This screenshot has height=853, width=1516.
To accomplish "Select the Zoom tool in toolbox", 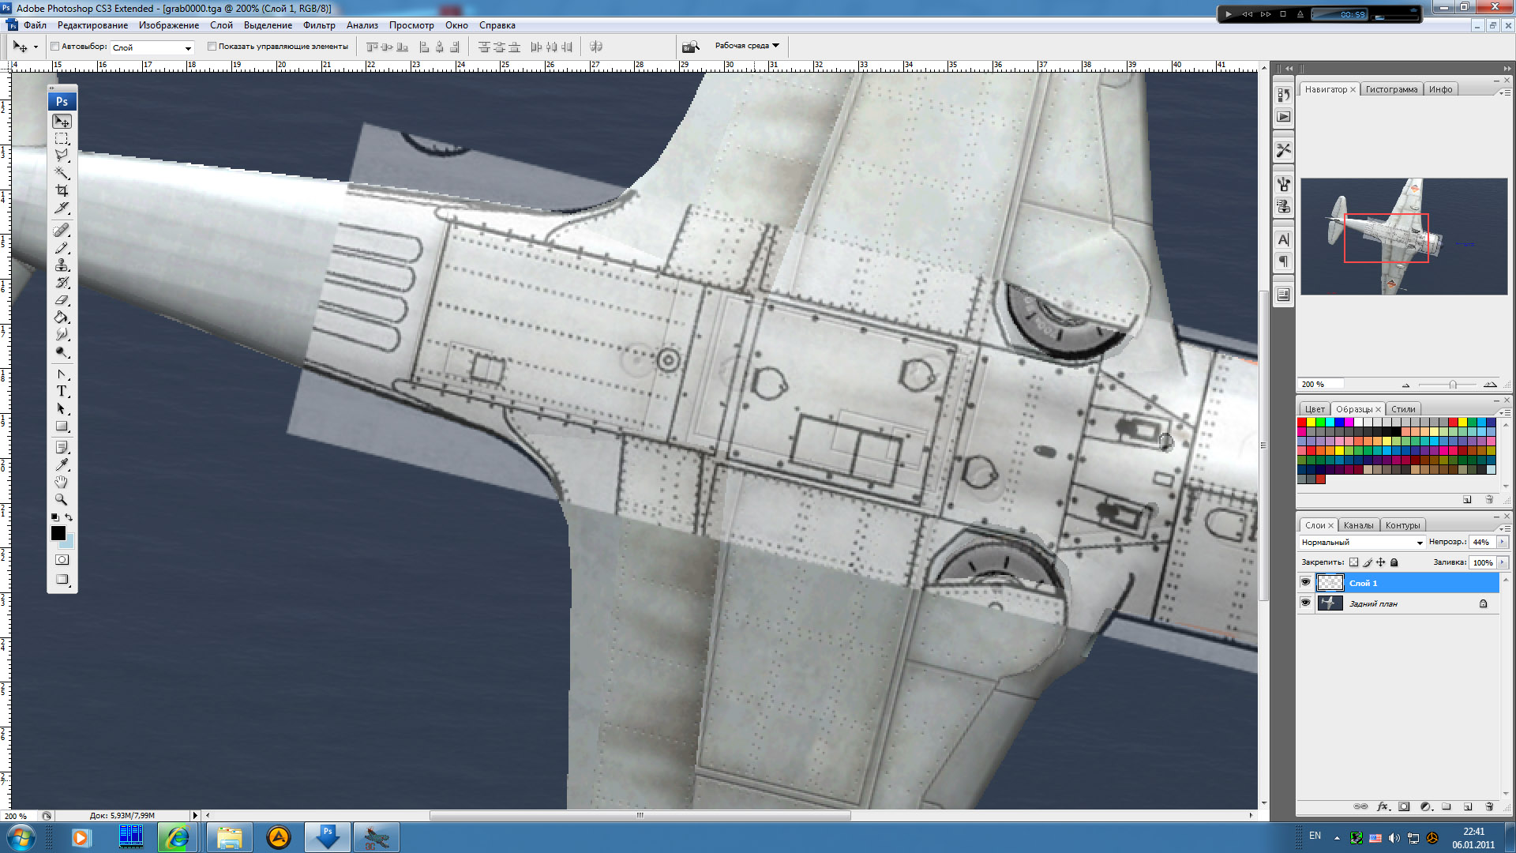I will tap(62, 500).
